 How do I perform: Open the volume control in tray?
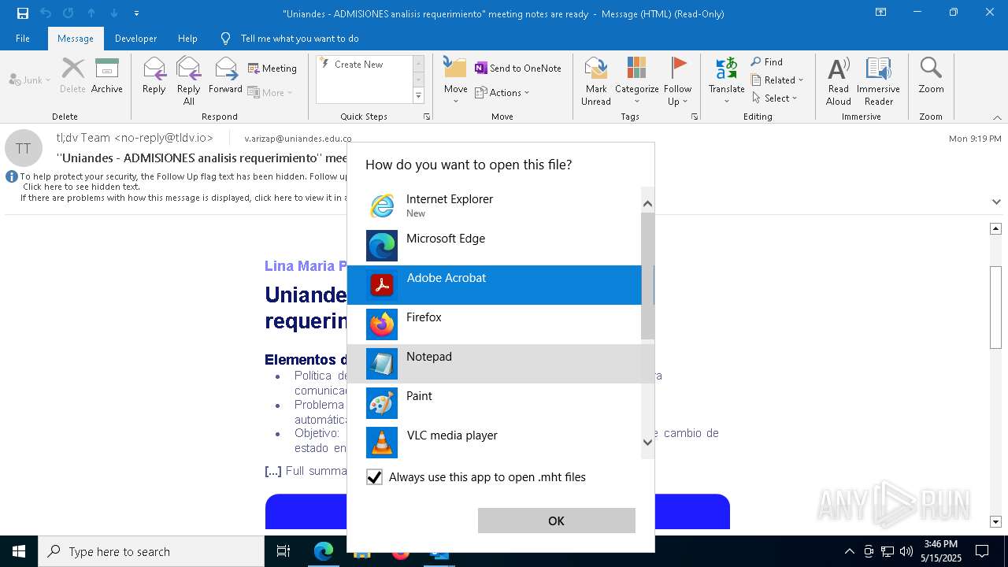coord(906,551)
